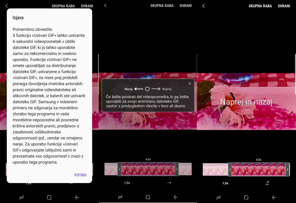Click the 'Izjava' dialog title
Screen dimensions: 296x203
pyautogui.click(x=18, y=18)
